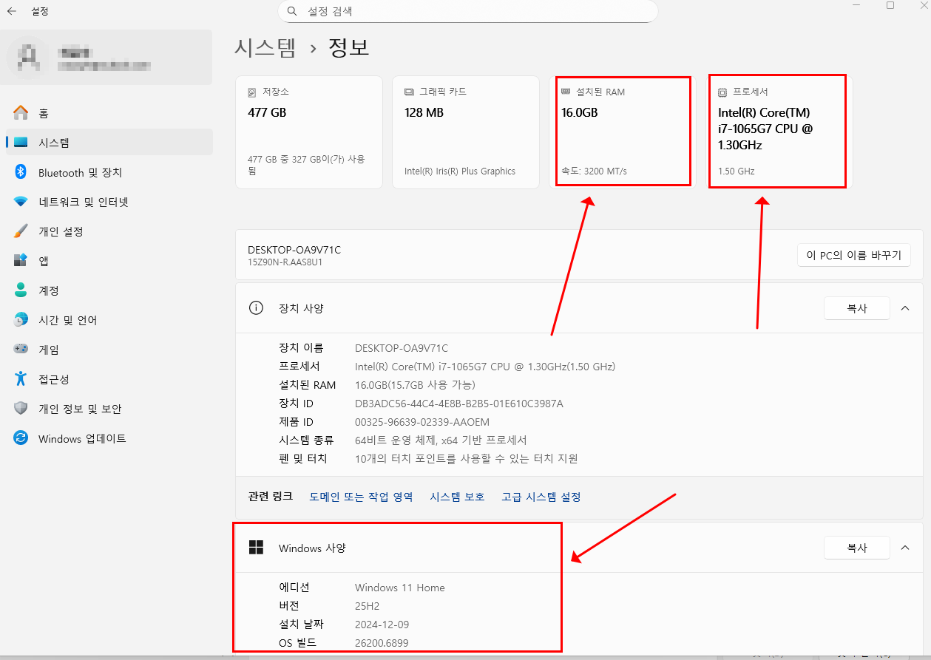The image size is (931, 660).
Task: Click device name text DESKTOP-OA9V71C in header
Action: click(294, 250)
